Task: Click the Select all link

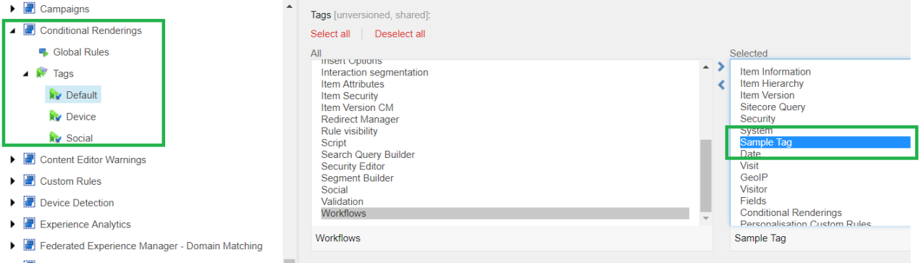Action: [x=330, y=34]
